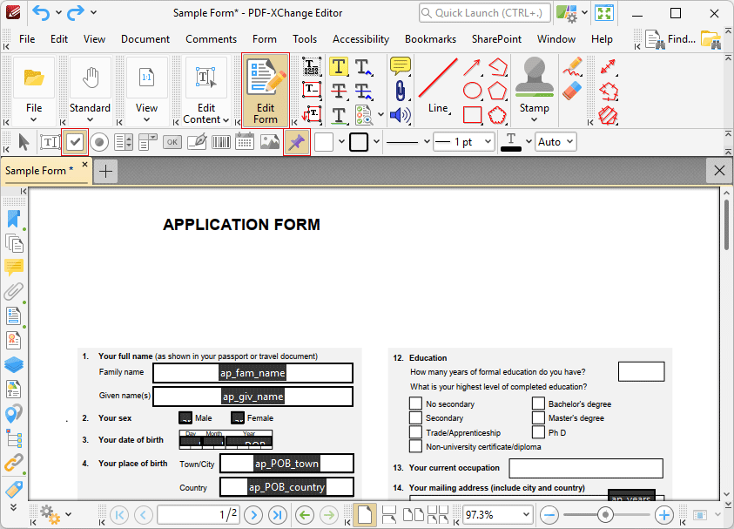
Task: Click the Find button
Action: coord(670,39)
